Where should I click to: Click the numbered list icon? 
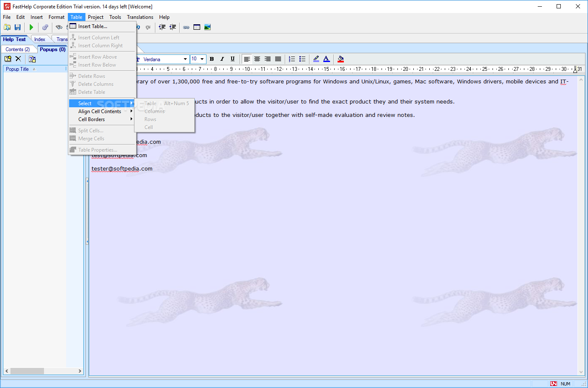click(292, 59)
